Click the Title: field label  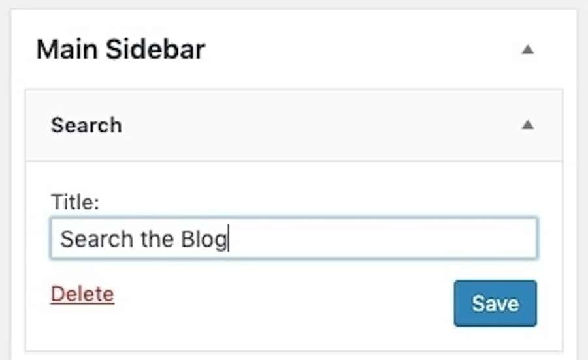click(74, 203)
